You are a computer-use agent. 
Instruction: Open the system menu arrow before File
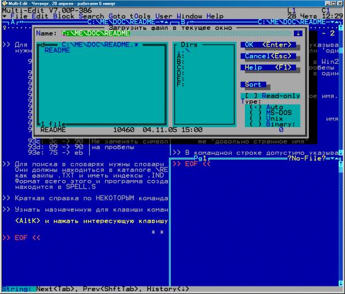[5, 16]
